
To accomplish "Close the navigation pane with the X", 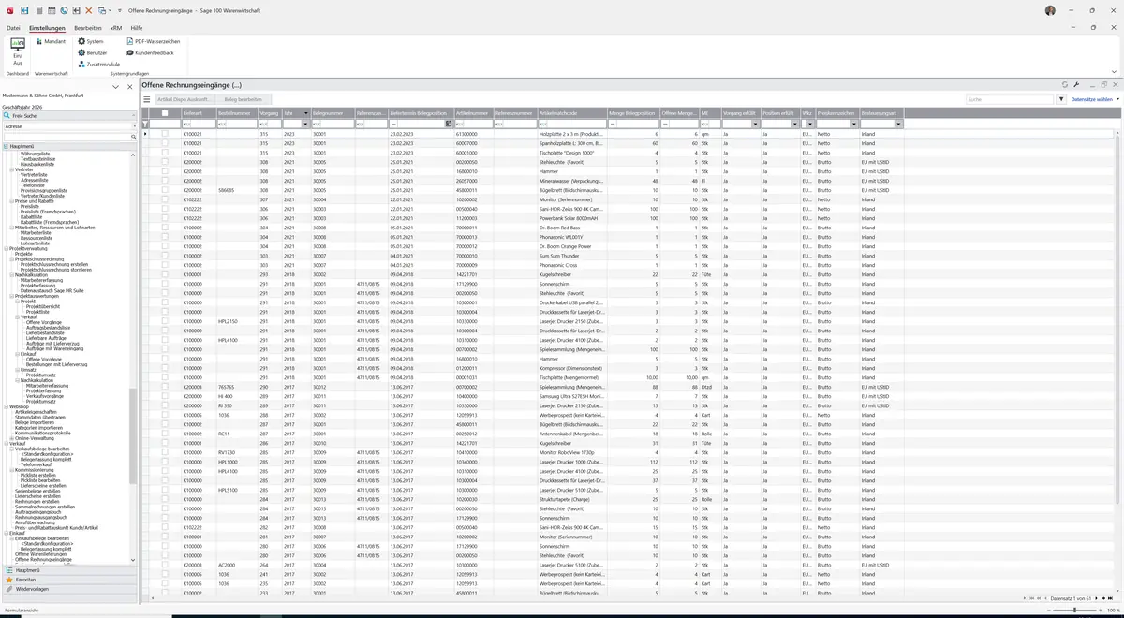I will coord(128,87).
